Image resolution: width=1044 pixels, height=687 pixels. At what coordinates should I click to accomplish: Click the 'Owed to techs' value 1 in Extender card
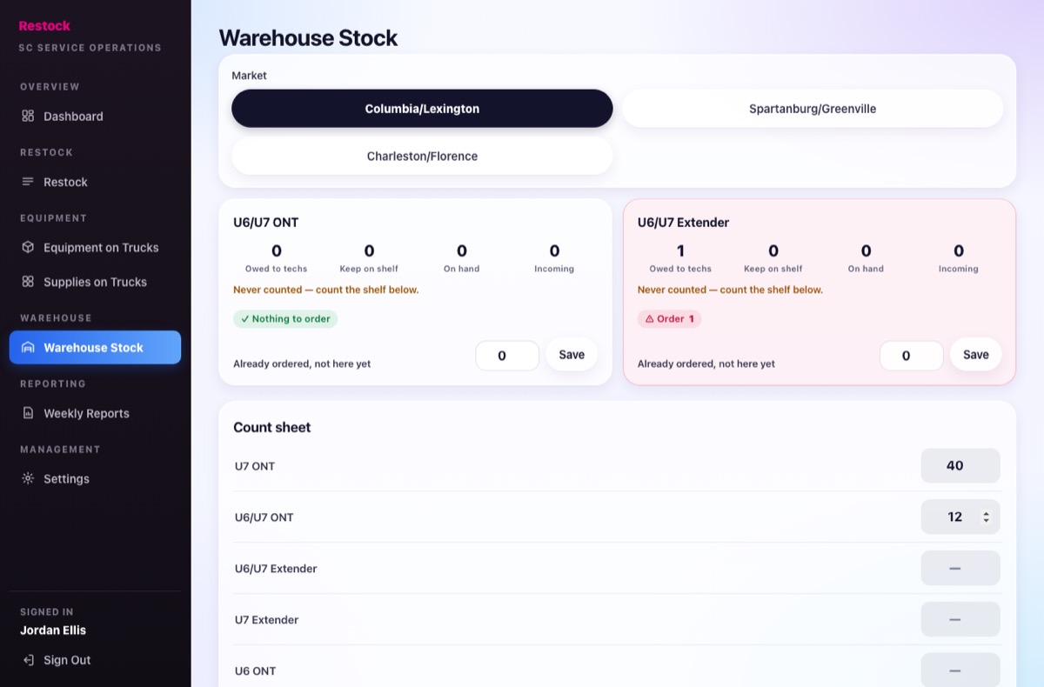pyautogui.click(x=680, y=251)
